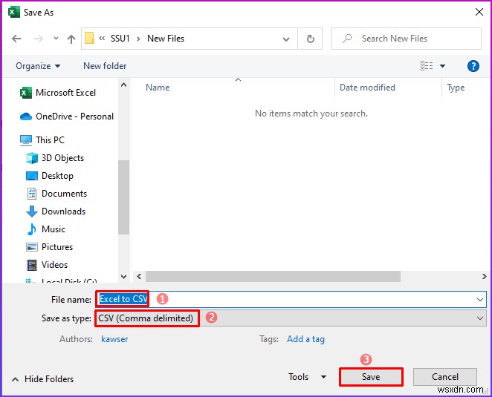Click the horizontal scrollbar thumb
This screenshot has height=397, width=492.
point(273,276)
